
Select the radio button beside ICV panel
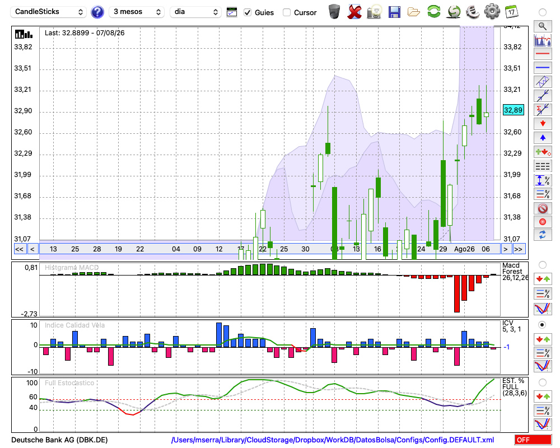pyautogui.click(x=542, y=325)
